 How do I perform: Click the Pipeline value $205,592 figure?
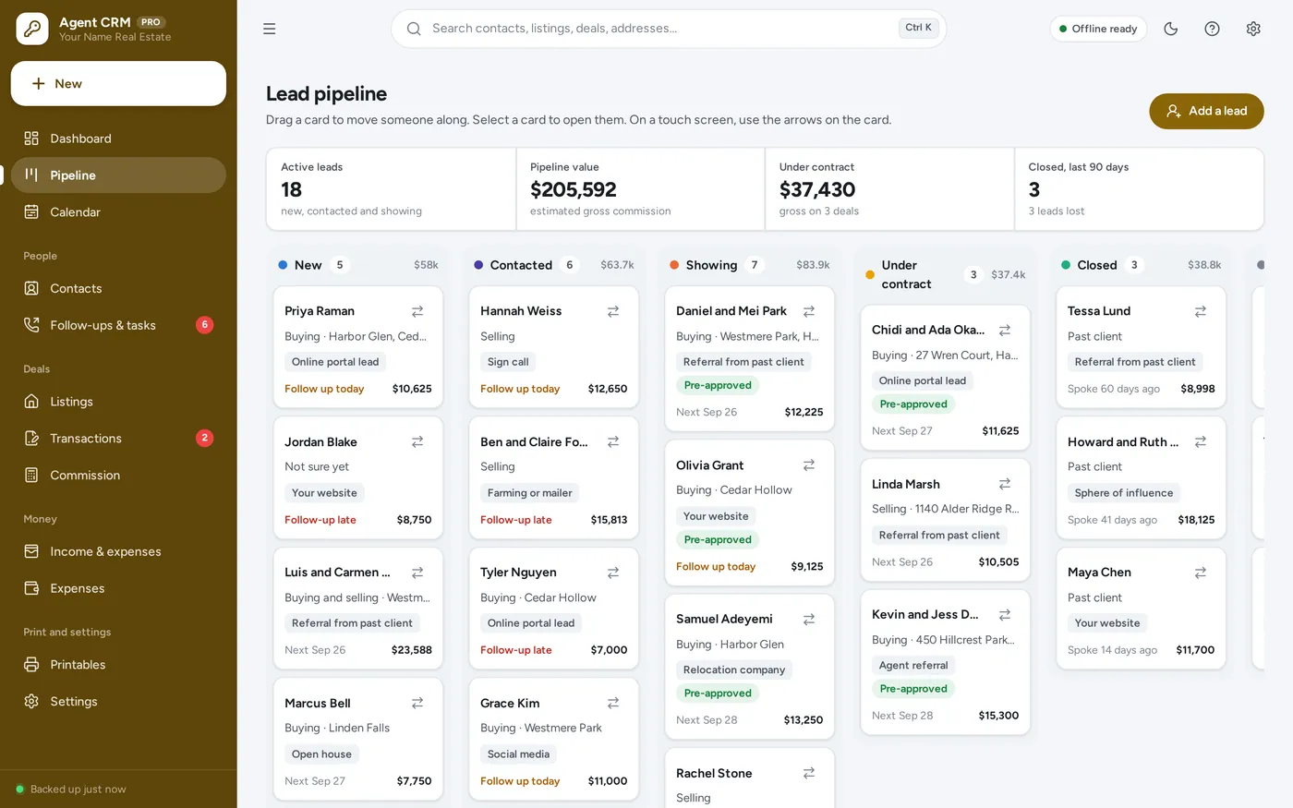tap(574, 189)
